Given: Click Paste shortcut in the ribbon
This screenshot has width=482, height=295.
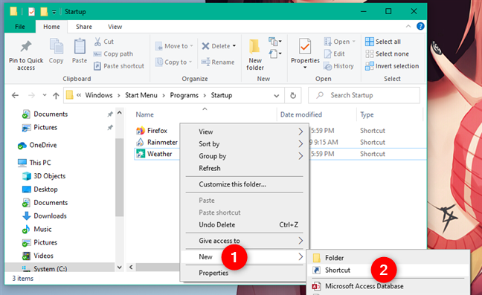Looking at the screenshot, I should 119,66.
